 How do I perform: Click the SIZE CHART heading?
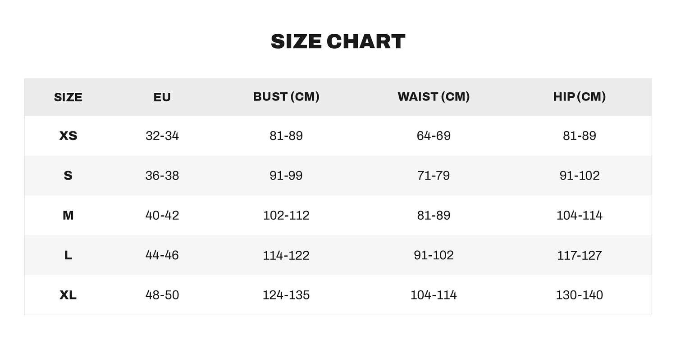pos(338,41)
